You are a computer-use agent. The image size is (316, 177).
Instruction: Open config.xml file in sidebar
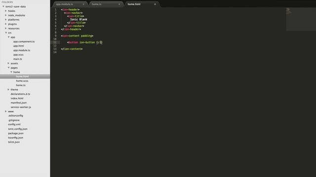click(x=14, y=124)
